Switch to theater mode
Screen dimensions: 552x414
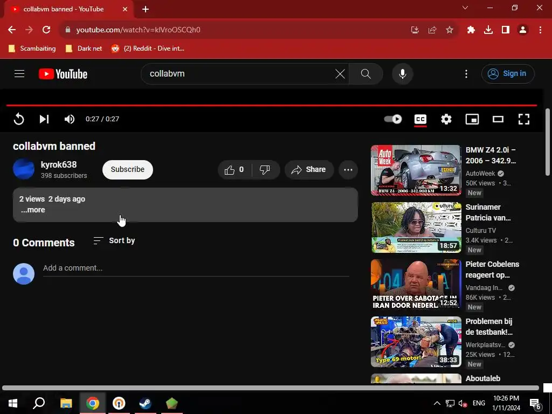point(498,119)
